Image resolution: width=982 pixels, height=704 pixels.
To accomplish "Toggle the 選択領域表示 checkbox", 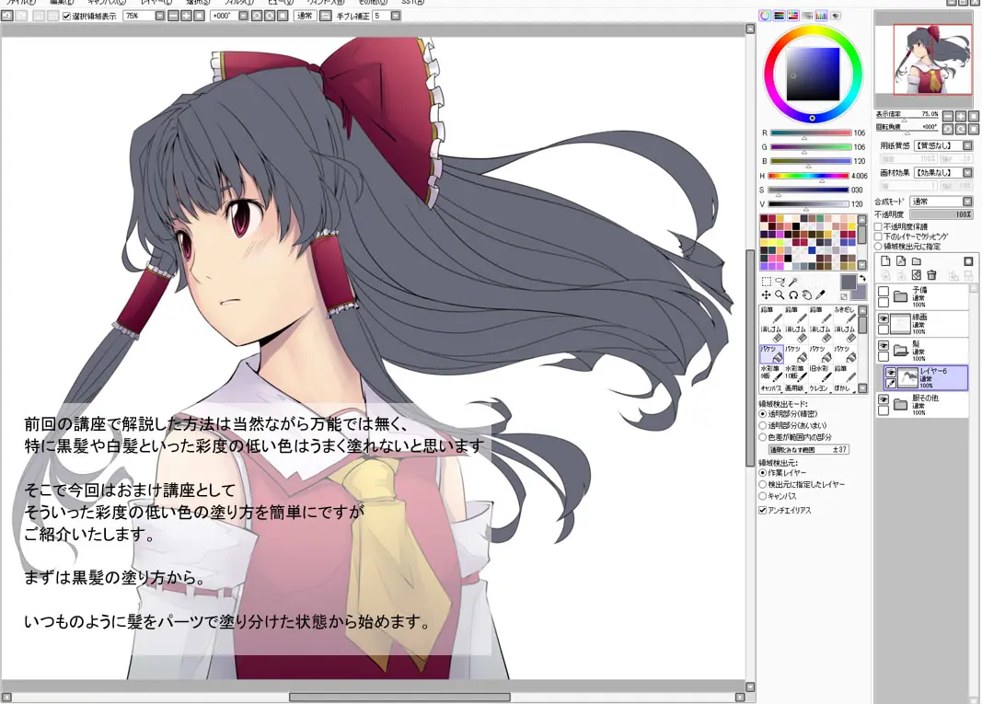I will [x=67, y=17].
